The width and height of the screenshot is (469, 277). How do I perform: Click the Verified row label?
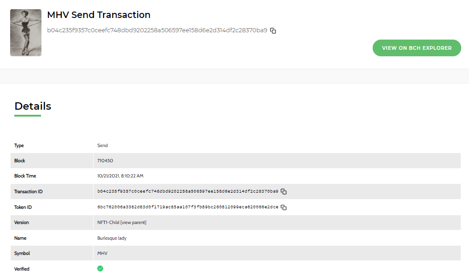[22, 269]
